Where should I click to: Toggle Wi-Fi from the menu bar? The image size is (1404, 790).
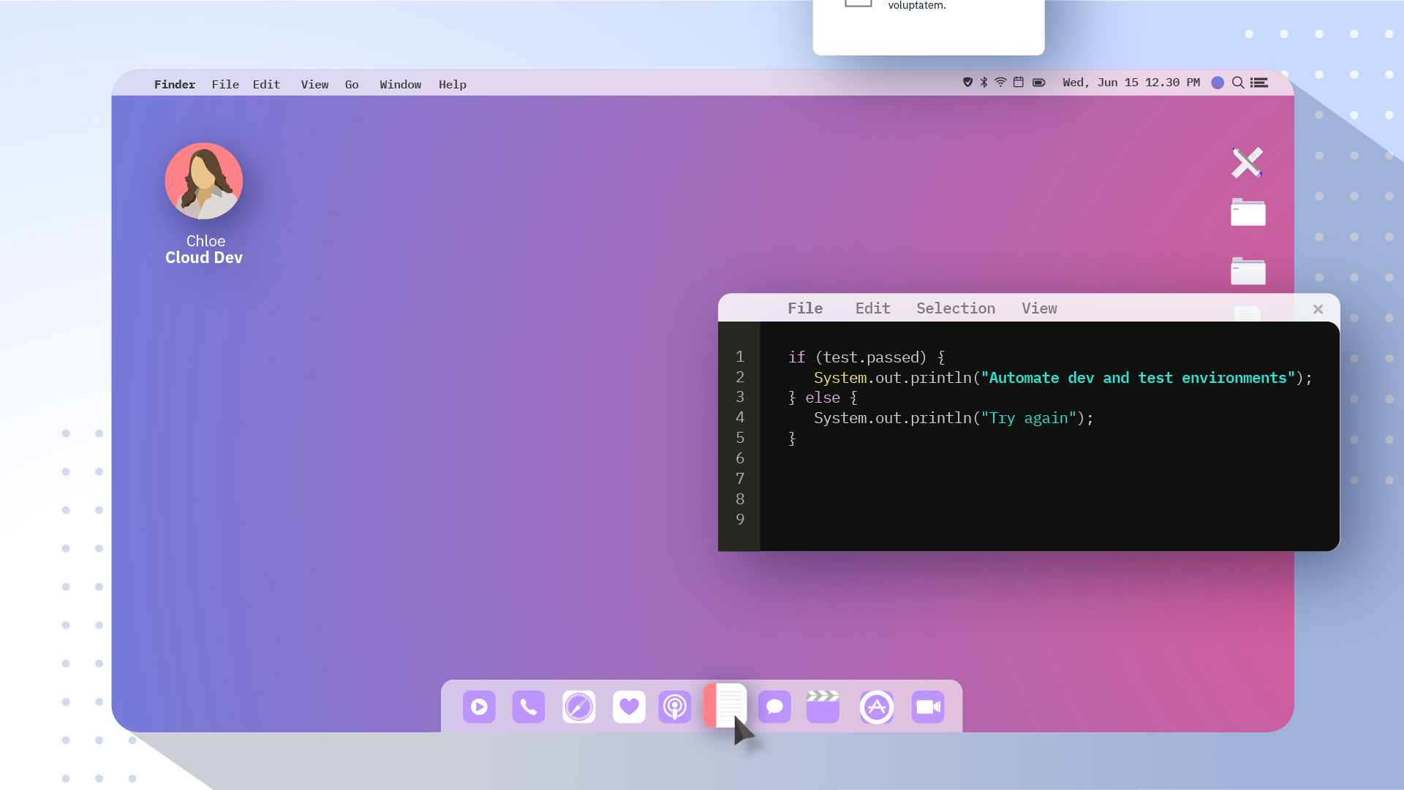click(x=1000, y=83)
